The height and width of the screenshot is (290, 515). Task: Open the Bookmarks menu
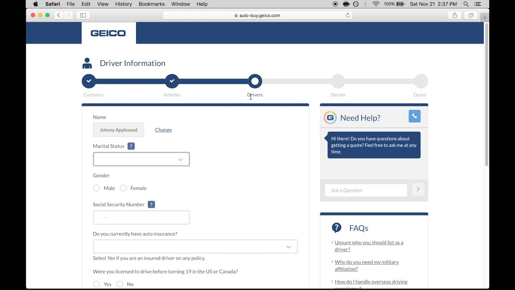[x=151, y=4]
